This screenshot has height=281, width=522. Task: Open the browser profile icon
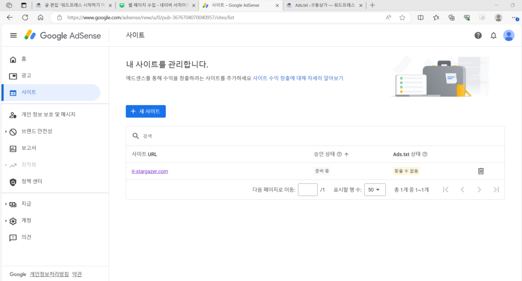pyautogui.click(x=499, y=18)
